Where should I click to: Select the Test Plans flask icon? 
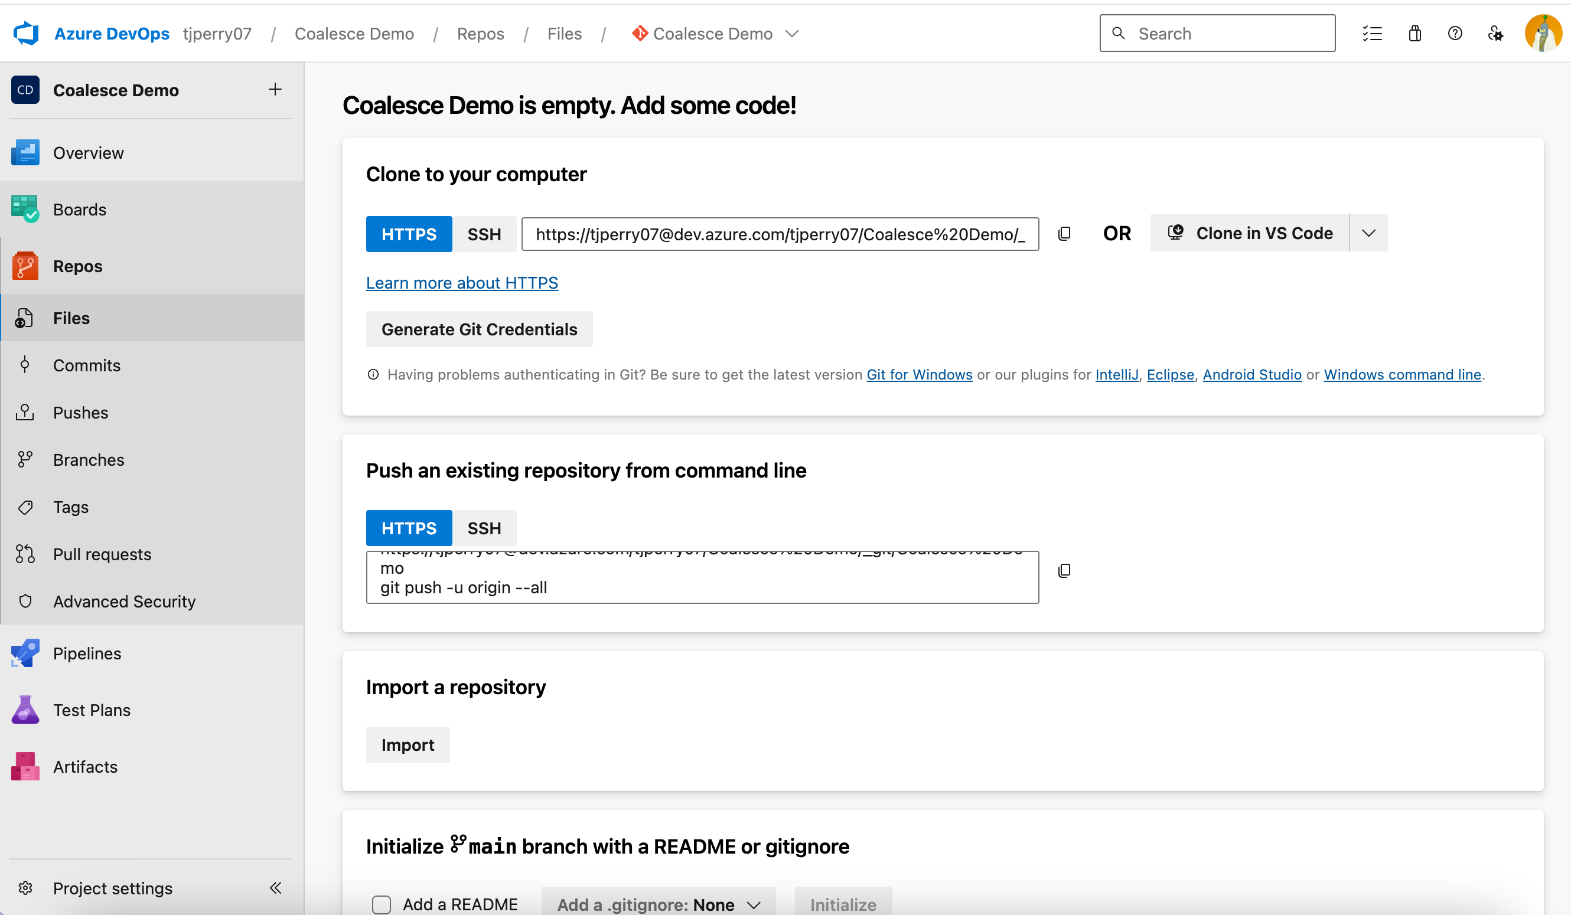tap(25, 710)
